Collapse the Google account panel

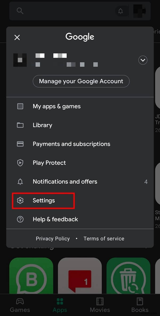[17, 37]
